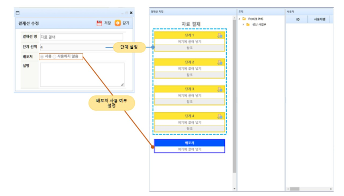Click the scrollbar down arrow in approval panel
344x196 pixels.
coord(234,189)
